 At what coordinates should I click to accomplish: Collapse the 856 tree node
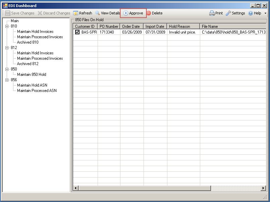point(7,80)
